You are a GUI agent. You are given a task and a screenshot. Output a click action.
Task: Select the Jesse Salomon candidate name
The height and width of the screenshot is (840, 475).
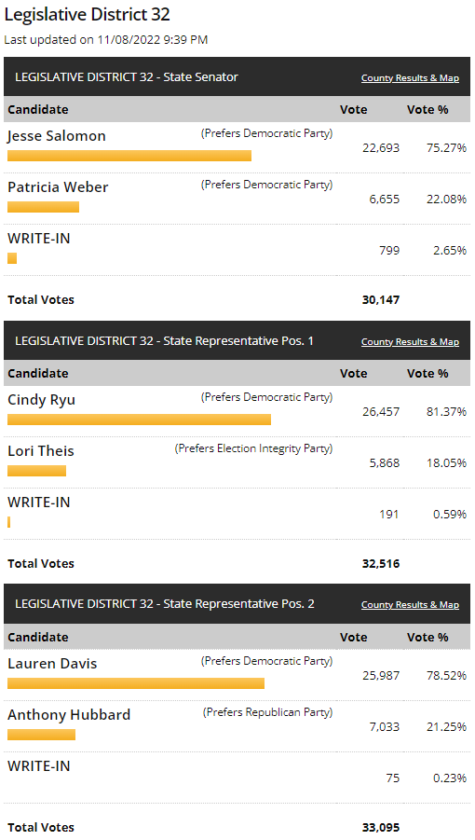pos(57,136)
